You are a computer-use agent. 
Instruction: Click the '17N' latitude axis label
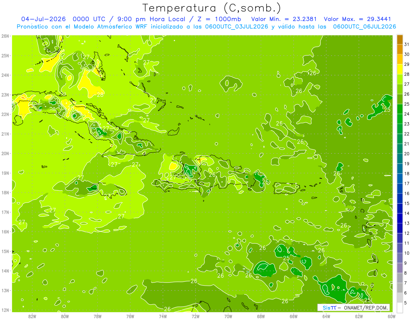pyautogui.click(x=5, y=212)
